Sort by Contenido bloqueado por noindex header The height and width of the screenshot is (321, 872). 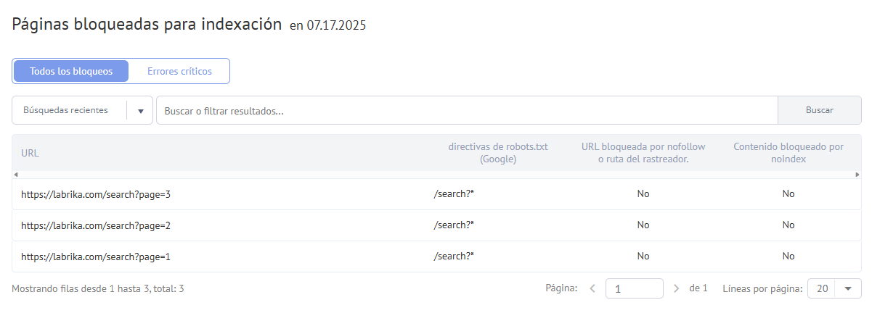[789, 153]
